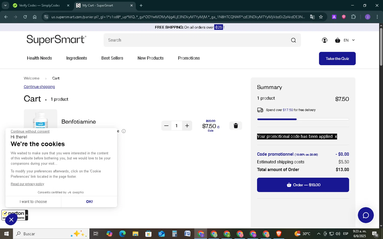Open Brave browser from the taskbar
The height and width of the screenshot is (239, 383).
tap(279, 234)
